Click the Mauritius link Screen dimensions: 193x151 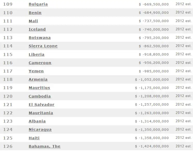pyautogui.click(x=39, y=88)
